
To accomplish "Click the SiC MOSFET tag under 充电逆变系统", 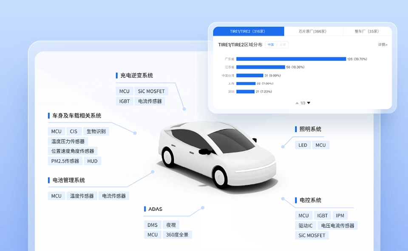I will [x=151, y=91].
